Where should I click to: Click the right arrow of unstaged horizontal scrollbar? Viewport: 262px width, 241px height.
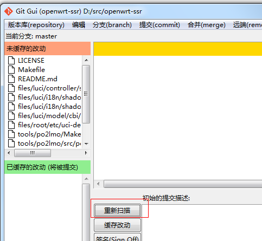(86, 153)
